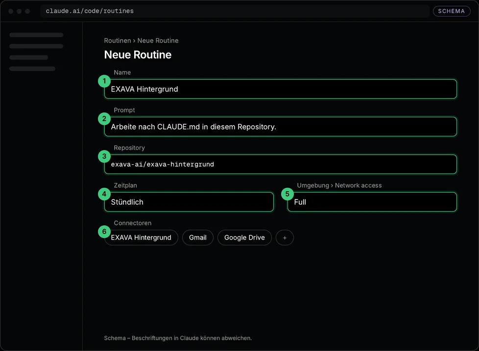Click the Umgebung › Network access label
The image size is (479, 351).
click(x=339, y=185)
